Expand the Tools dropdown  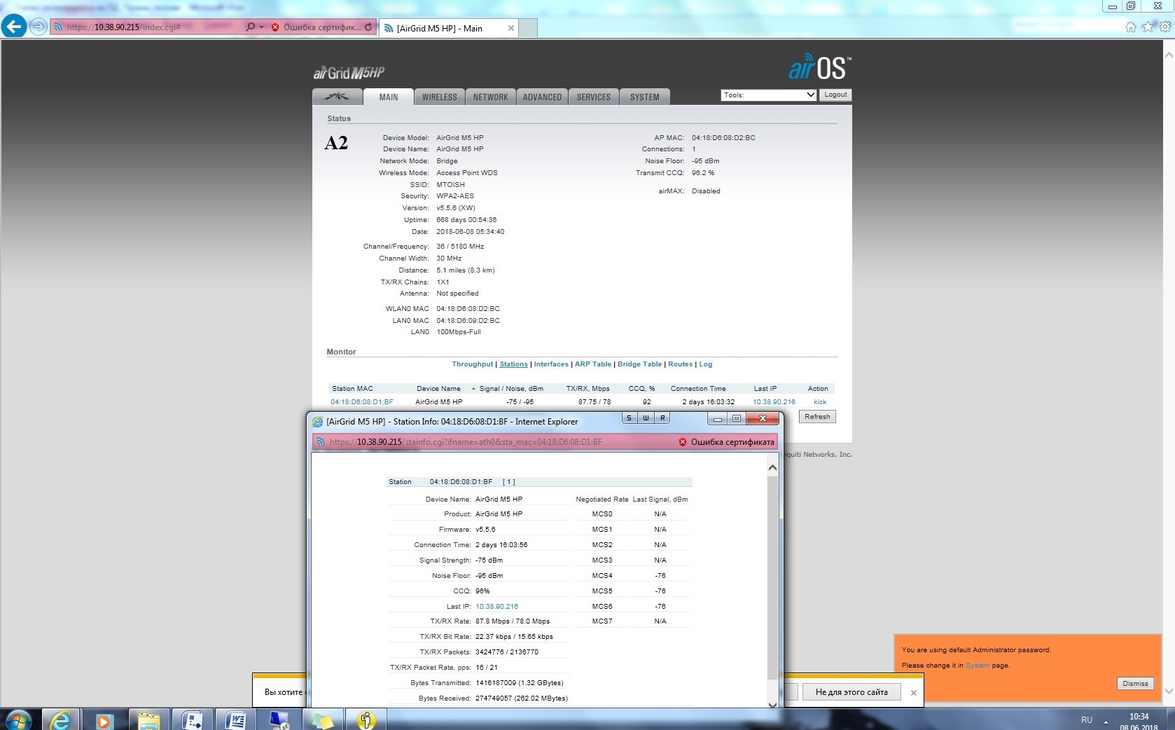pyautogui.click(x=769, y=95)
